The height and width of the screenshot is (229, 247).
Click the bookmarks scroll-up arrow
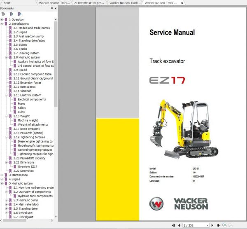pos(56,20)
